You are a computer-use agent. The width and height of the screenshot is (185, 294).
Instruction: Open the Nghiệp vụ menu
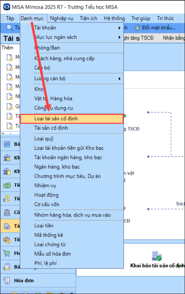(61, 18)
